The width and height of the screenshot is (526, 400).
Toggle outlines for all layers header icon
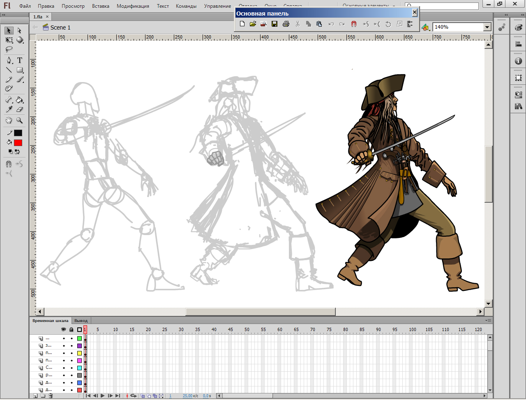click(79, 329)
